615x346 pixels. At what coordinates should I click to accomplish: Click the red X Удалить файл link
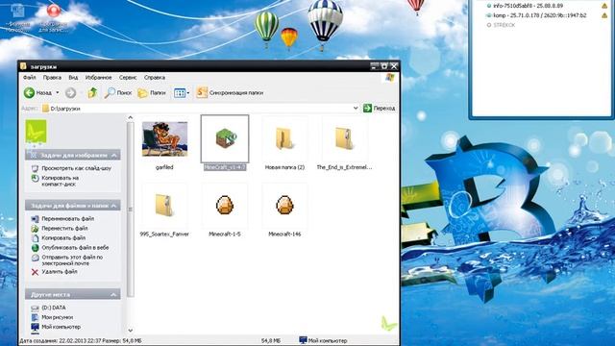click(x=55, y=271)
